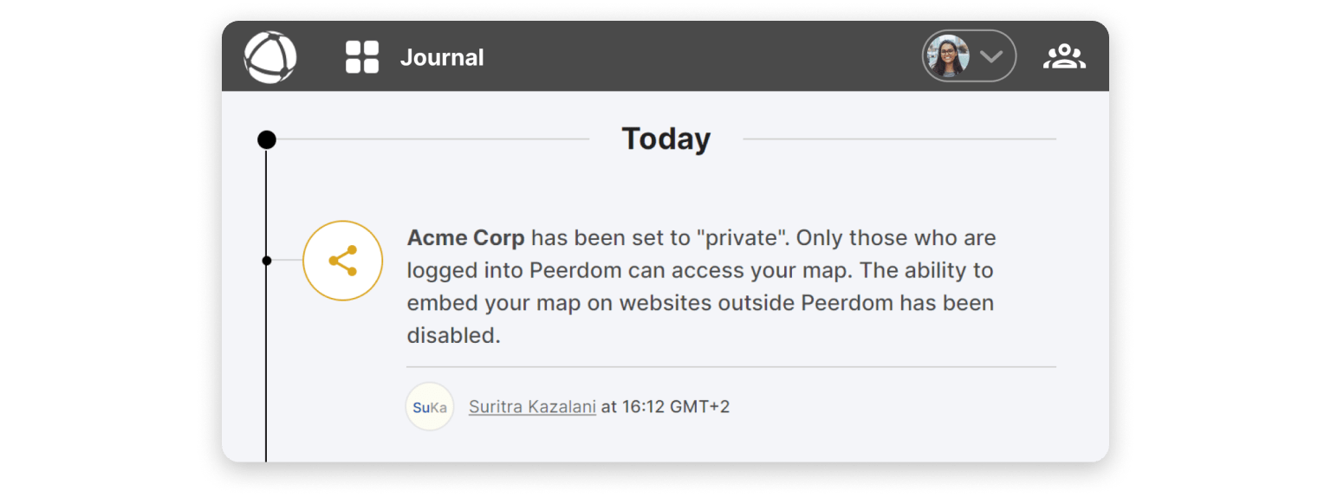Viewport: 1331px width, 497px height.
Task: Expand the chevron beside the profile photo
Action: point(991,56)
